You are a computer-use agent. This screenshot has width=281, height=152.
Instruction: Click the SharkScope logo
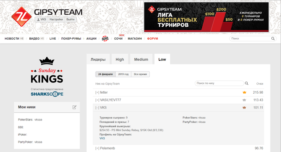point(47,94)
